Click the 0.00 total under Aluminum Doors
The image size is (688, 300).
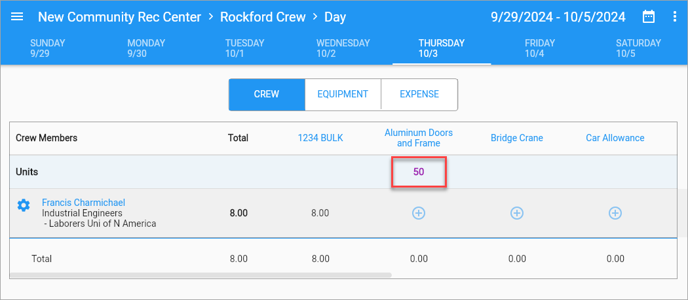pos(419,259)
